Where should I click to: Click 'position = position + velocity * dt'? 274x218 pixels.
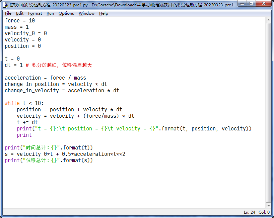(69, 110)
